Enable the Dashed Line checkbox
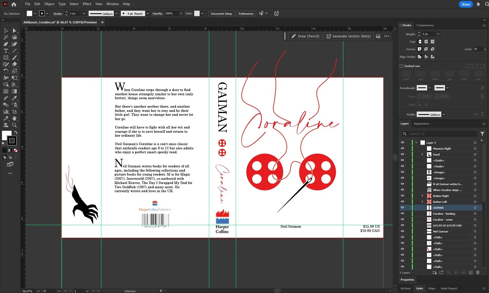Image resolution: width=489 pixels, height=293 pixels. tap(401, 66)
